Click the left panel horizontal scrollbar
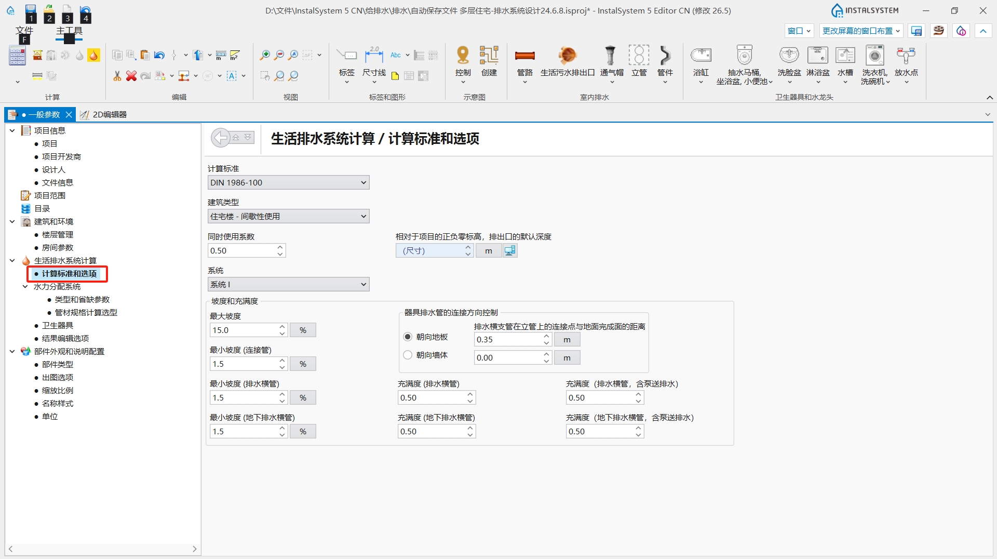997x559 pixels. [103, 549]
